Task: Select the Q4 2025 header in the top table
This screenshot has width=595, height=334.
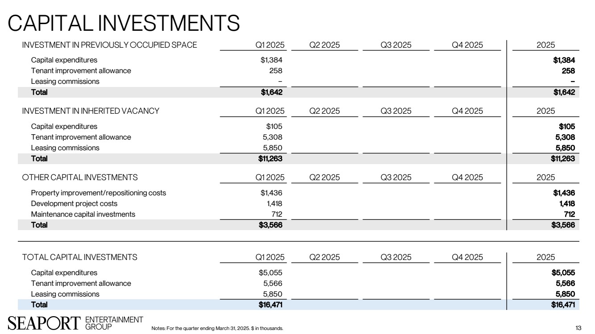Action: pos(467,45)
